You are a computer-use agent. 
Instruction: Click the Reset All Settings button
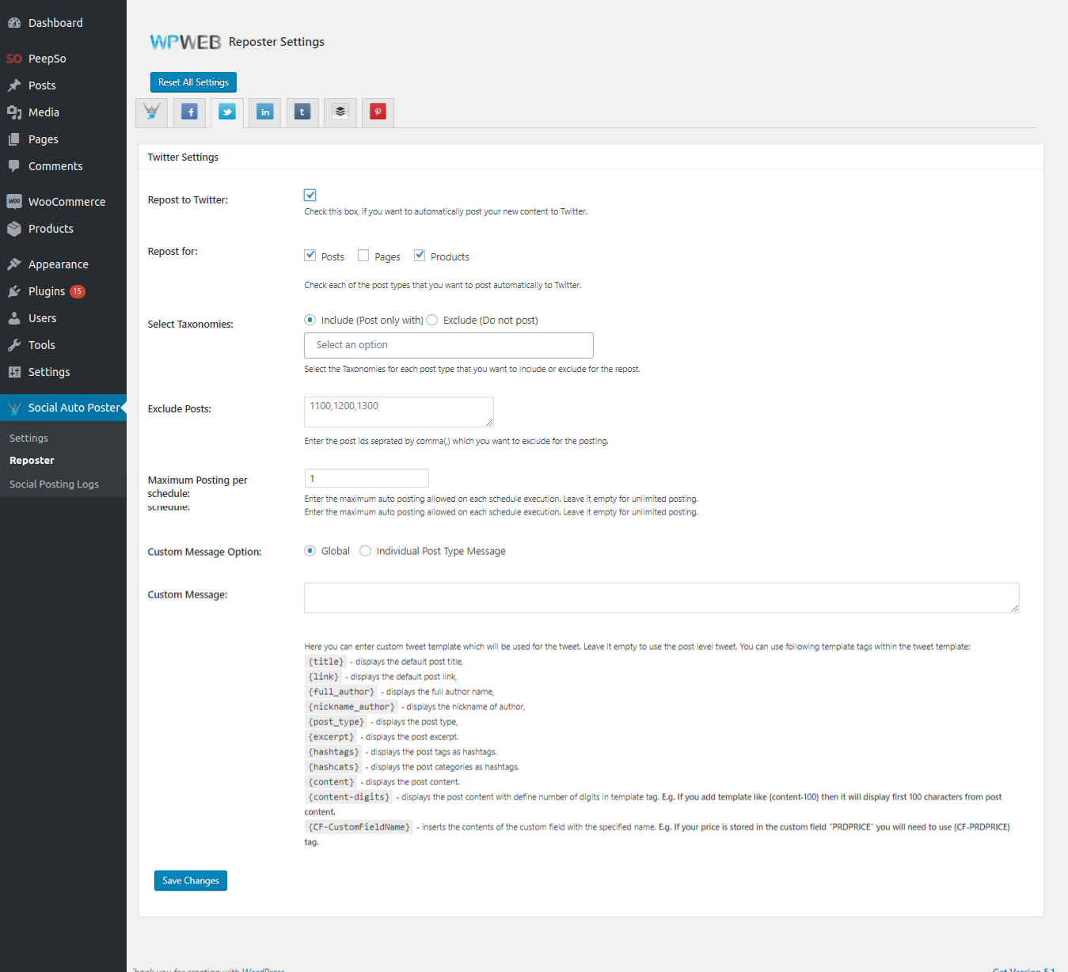click(193, 82)
